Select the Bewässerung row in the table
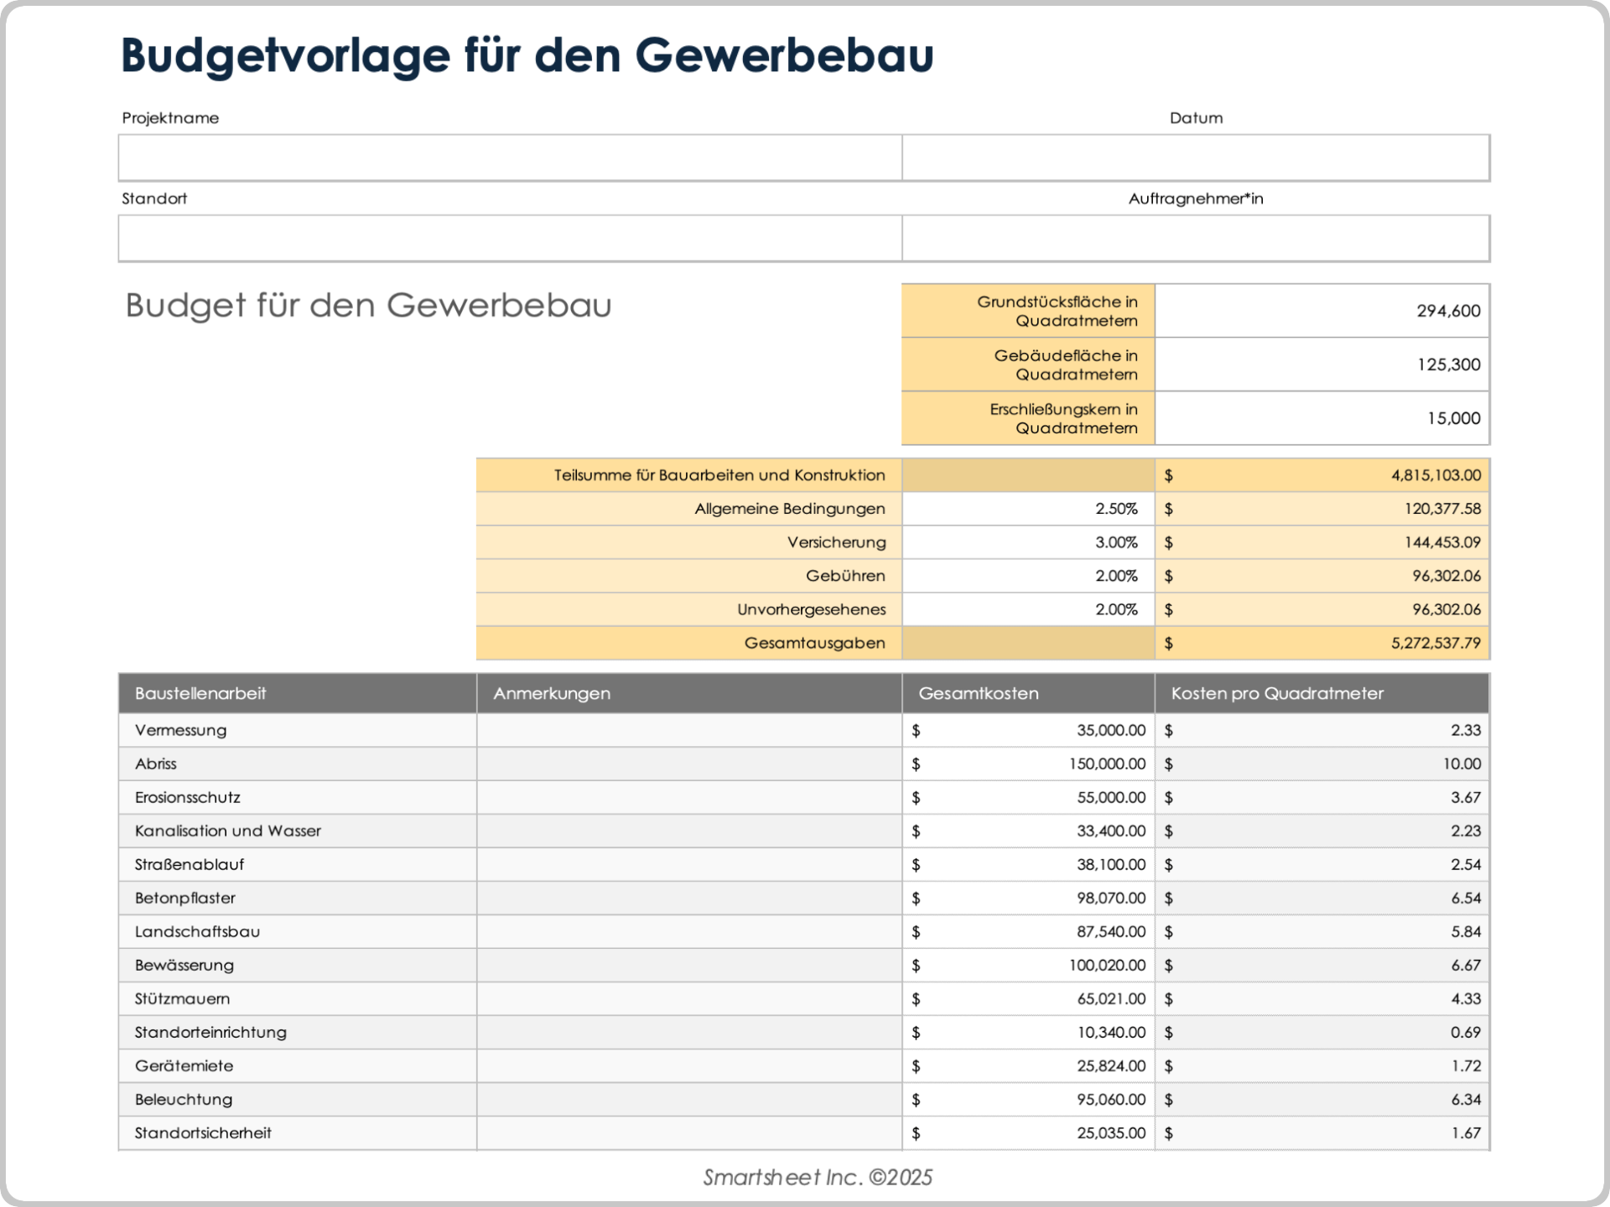Image resolution: width=1610 pixels, height=1207 pixels. (x=184, y=965)
